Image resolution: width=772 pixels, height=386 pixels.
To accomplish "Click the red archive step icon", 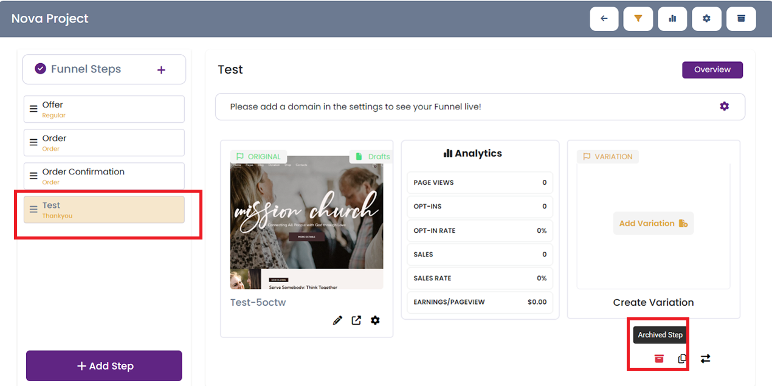I will click(659, 359).
